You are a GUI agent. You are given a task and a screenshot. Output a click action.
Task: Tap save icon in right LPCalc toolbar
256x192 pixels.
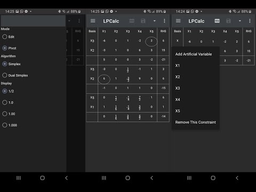(228, 21)
